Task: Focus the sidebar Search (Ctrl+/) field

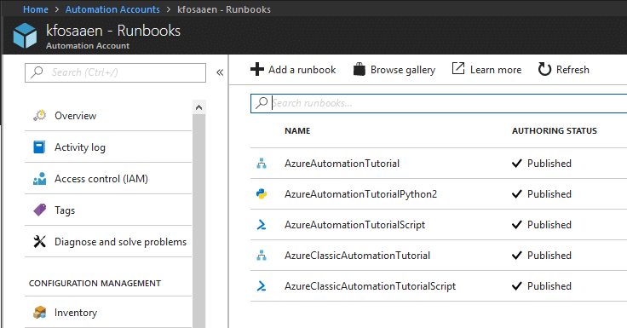Action: (115, 72)
